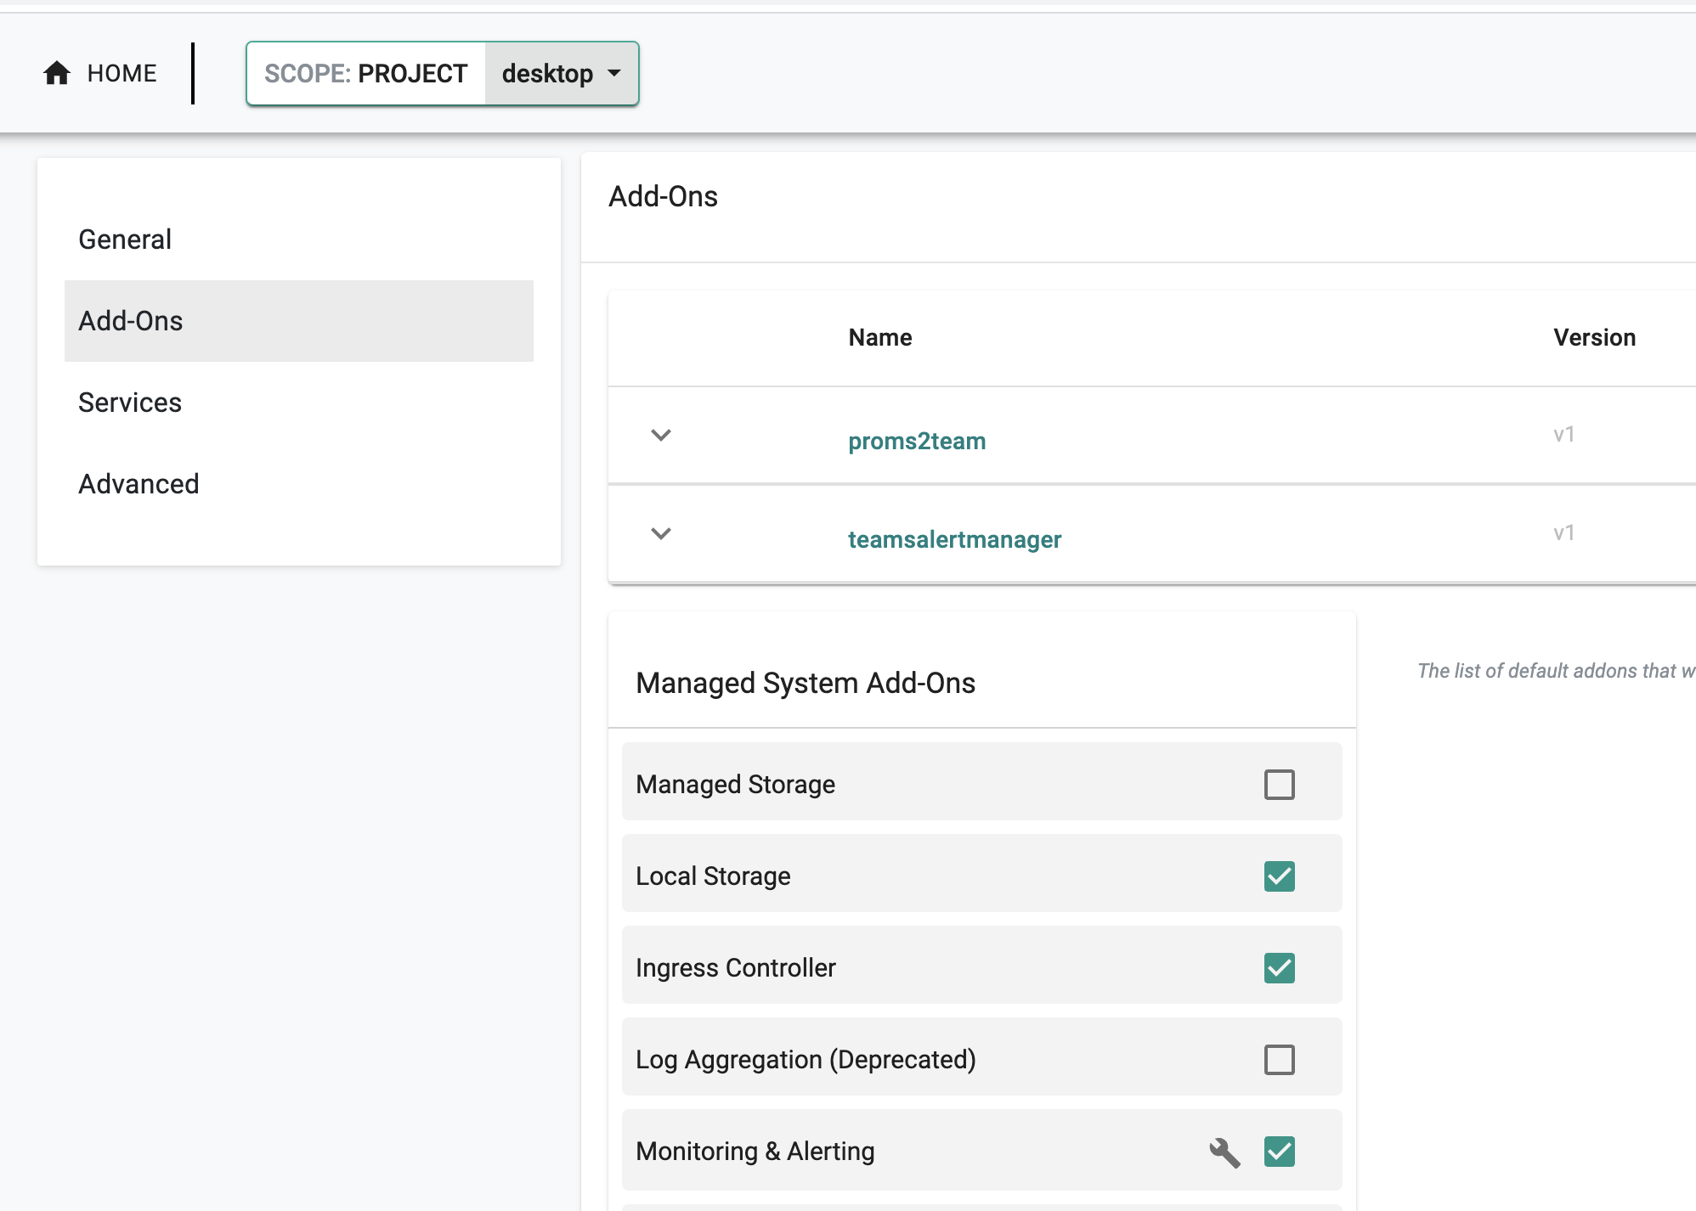Open Monitoring & Alerting wrench settings
Image resolution: width=1696 pixels, height=1211 pixels.
tap(1224, 1152)
